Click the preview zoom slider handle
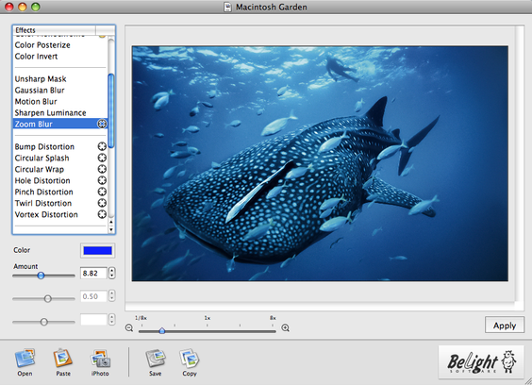 162,330
